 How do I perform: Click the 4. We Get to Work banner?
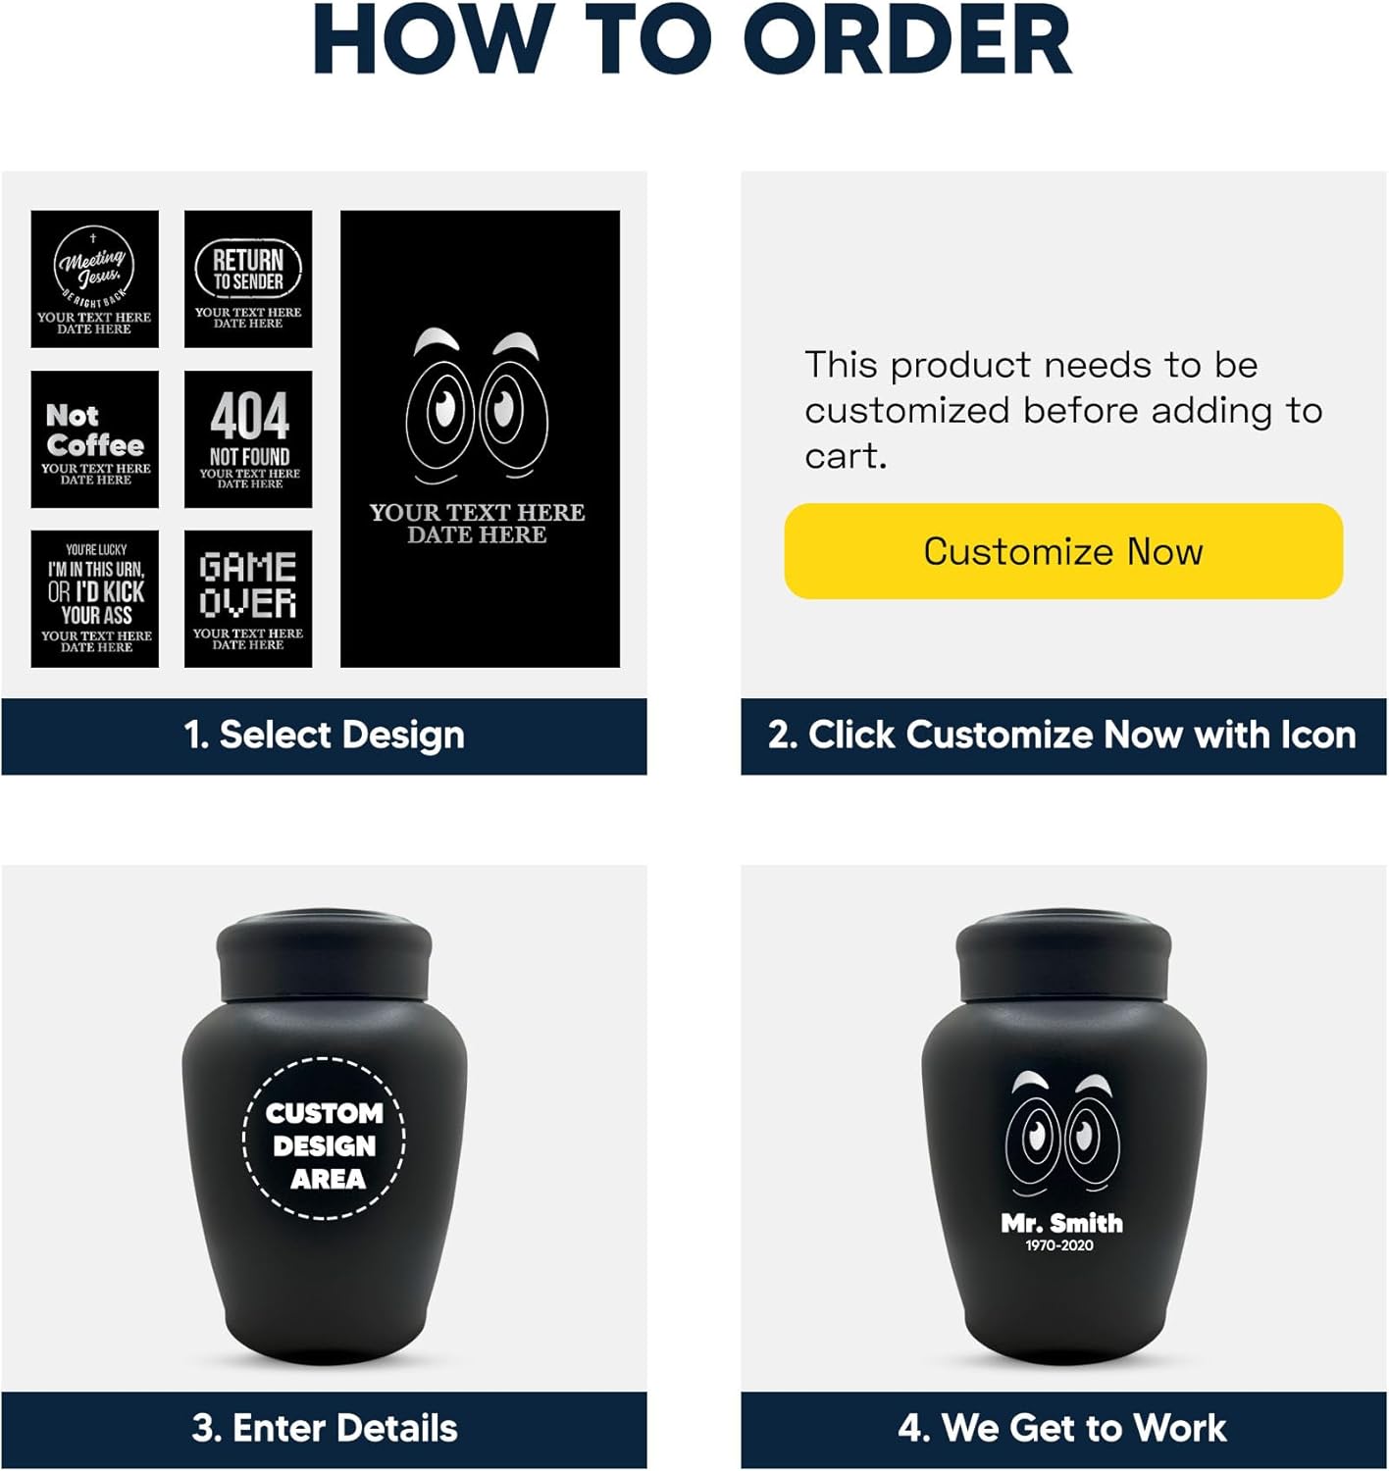click(x=1063, y=1429)
